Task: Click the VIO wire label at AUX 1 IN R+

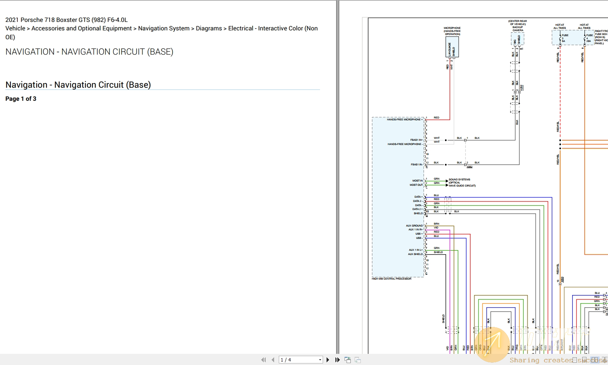Action: click(436, 228)
